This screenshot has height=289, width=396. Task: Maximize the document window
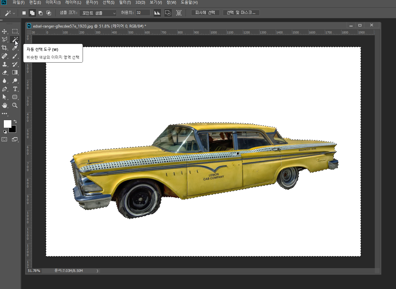pyautogui.click(x=360, y=25)
